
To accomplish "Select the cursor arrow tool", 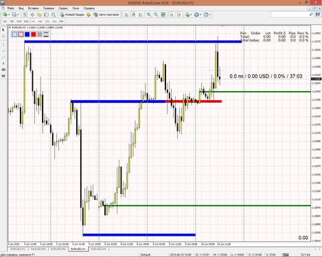I will pos(3,30).
